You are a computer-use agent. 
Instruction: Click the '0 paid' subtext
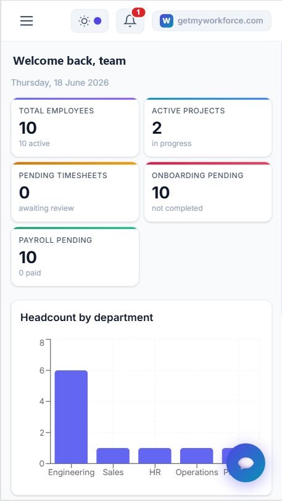coord(30,273)
